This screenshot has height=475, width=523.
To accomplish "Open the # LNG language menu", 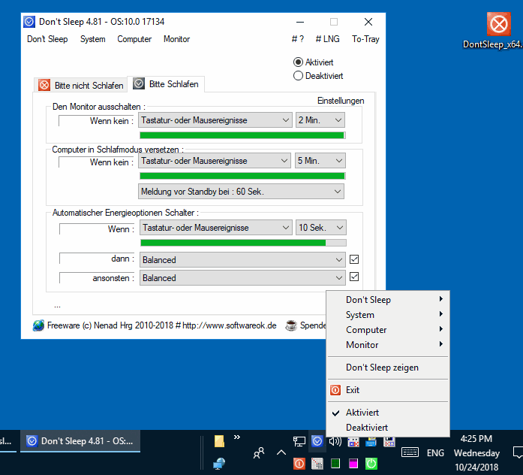I will tap(328, 39).
